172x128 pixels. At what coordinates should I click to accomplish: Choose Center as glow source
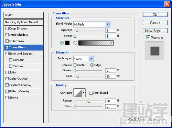(75, 65)
